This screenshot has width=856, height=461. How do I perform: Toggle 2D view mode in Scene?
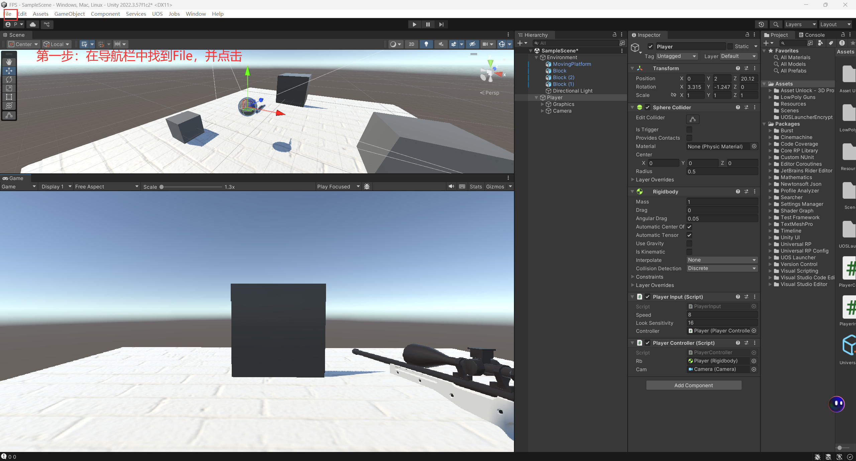[411, 44]
